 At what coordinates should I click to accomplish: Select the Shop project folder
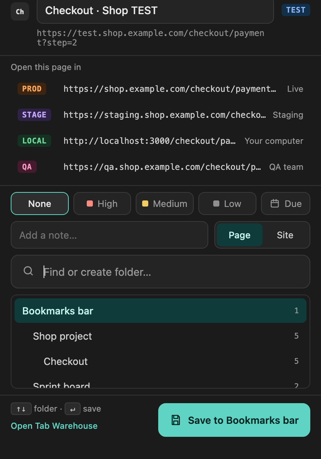[x=160, y=336]
